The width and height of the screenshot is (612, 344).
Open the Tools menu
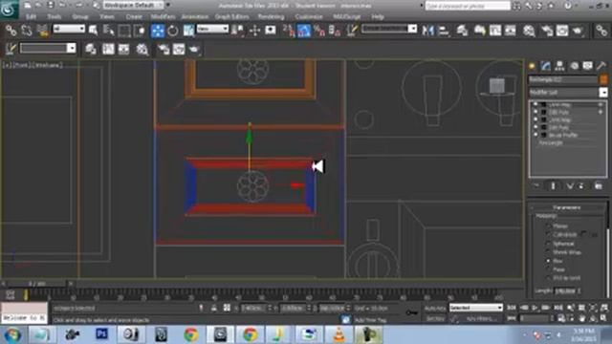click(x=55, y=17)
